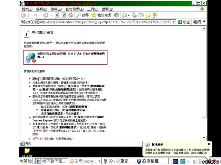221x165 pixels.
Task: Switch to 99 - 小畫家 taskbar button
Action: pos(119,161)
